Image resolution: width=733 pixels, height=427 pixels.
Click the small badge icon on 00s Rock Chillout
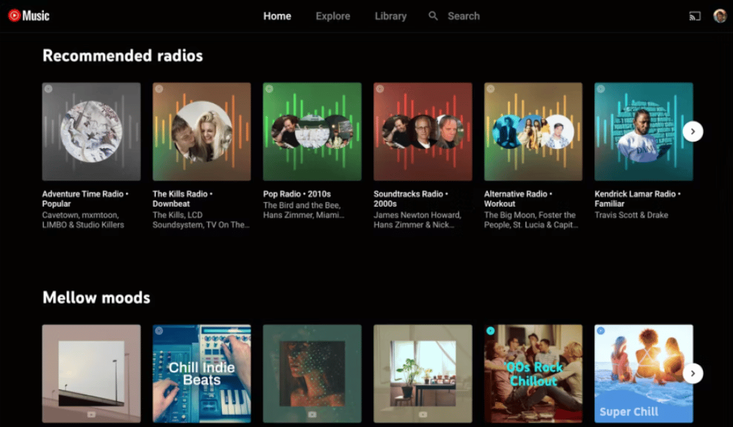tap(490, 331)
